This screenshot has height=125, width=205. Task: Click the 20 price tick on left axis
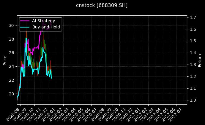11,94
